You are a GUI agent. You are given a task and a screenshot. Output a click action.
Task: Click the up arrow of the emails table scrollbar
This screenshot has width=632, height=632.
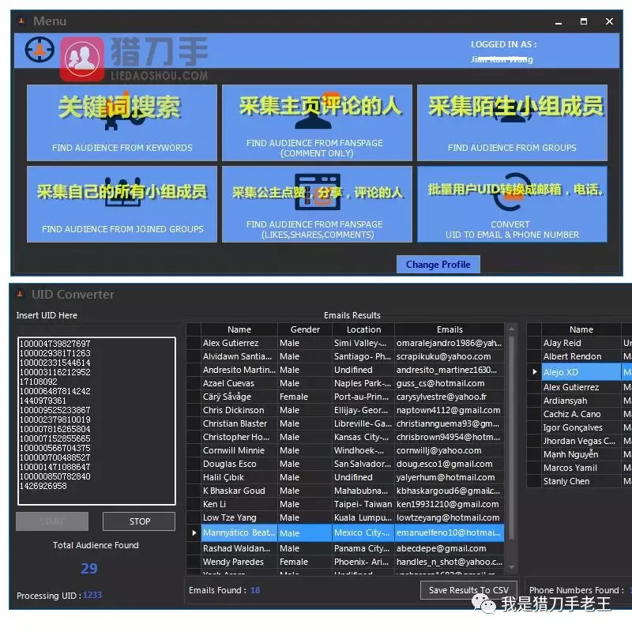(x=511, y=329)
